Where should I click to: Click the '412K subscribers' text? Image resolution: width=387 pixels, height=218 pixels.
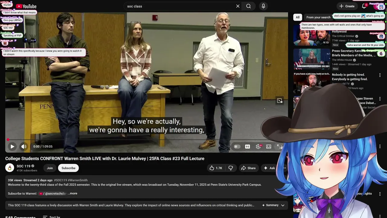[27, 170]
